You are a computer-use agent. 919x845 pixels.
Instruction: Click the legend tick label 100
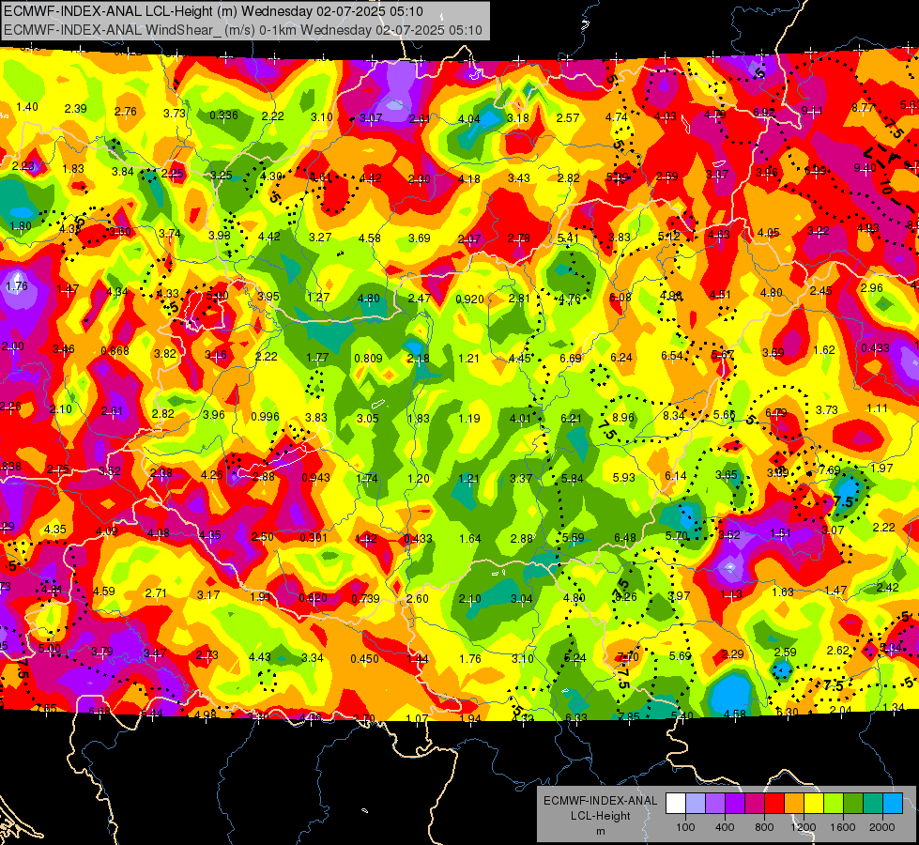pos(685,827)
